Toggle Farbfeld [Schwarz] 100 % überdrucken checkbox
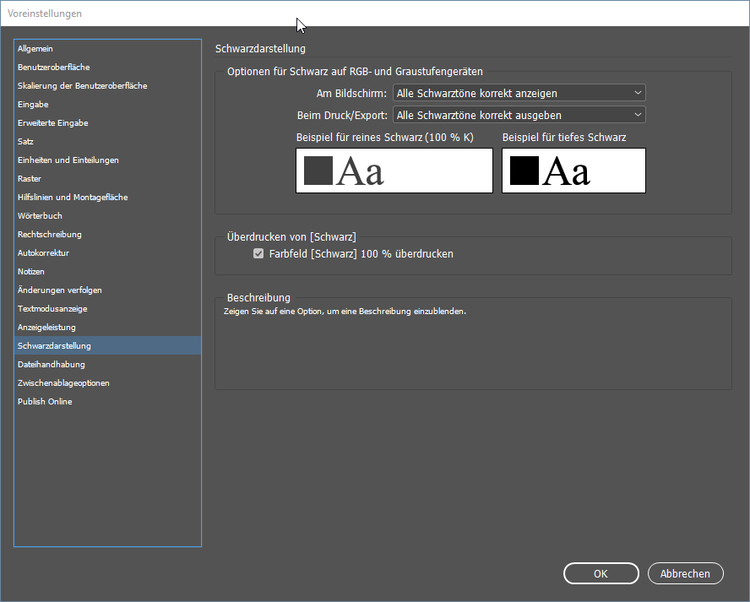The height and width of the screenshot is (602, 750). pos(258,254)
